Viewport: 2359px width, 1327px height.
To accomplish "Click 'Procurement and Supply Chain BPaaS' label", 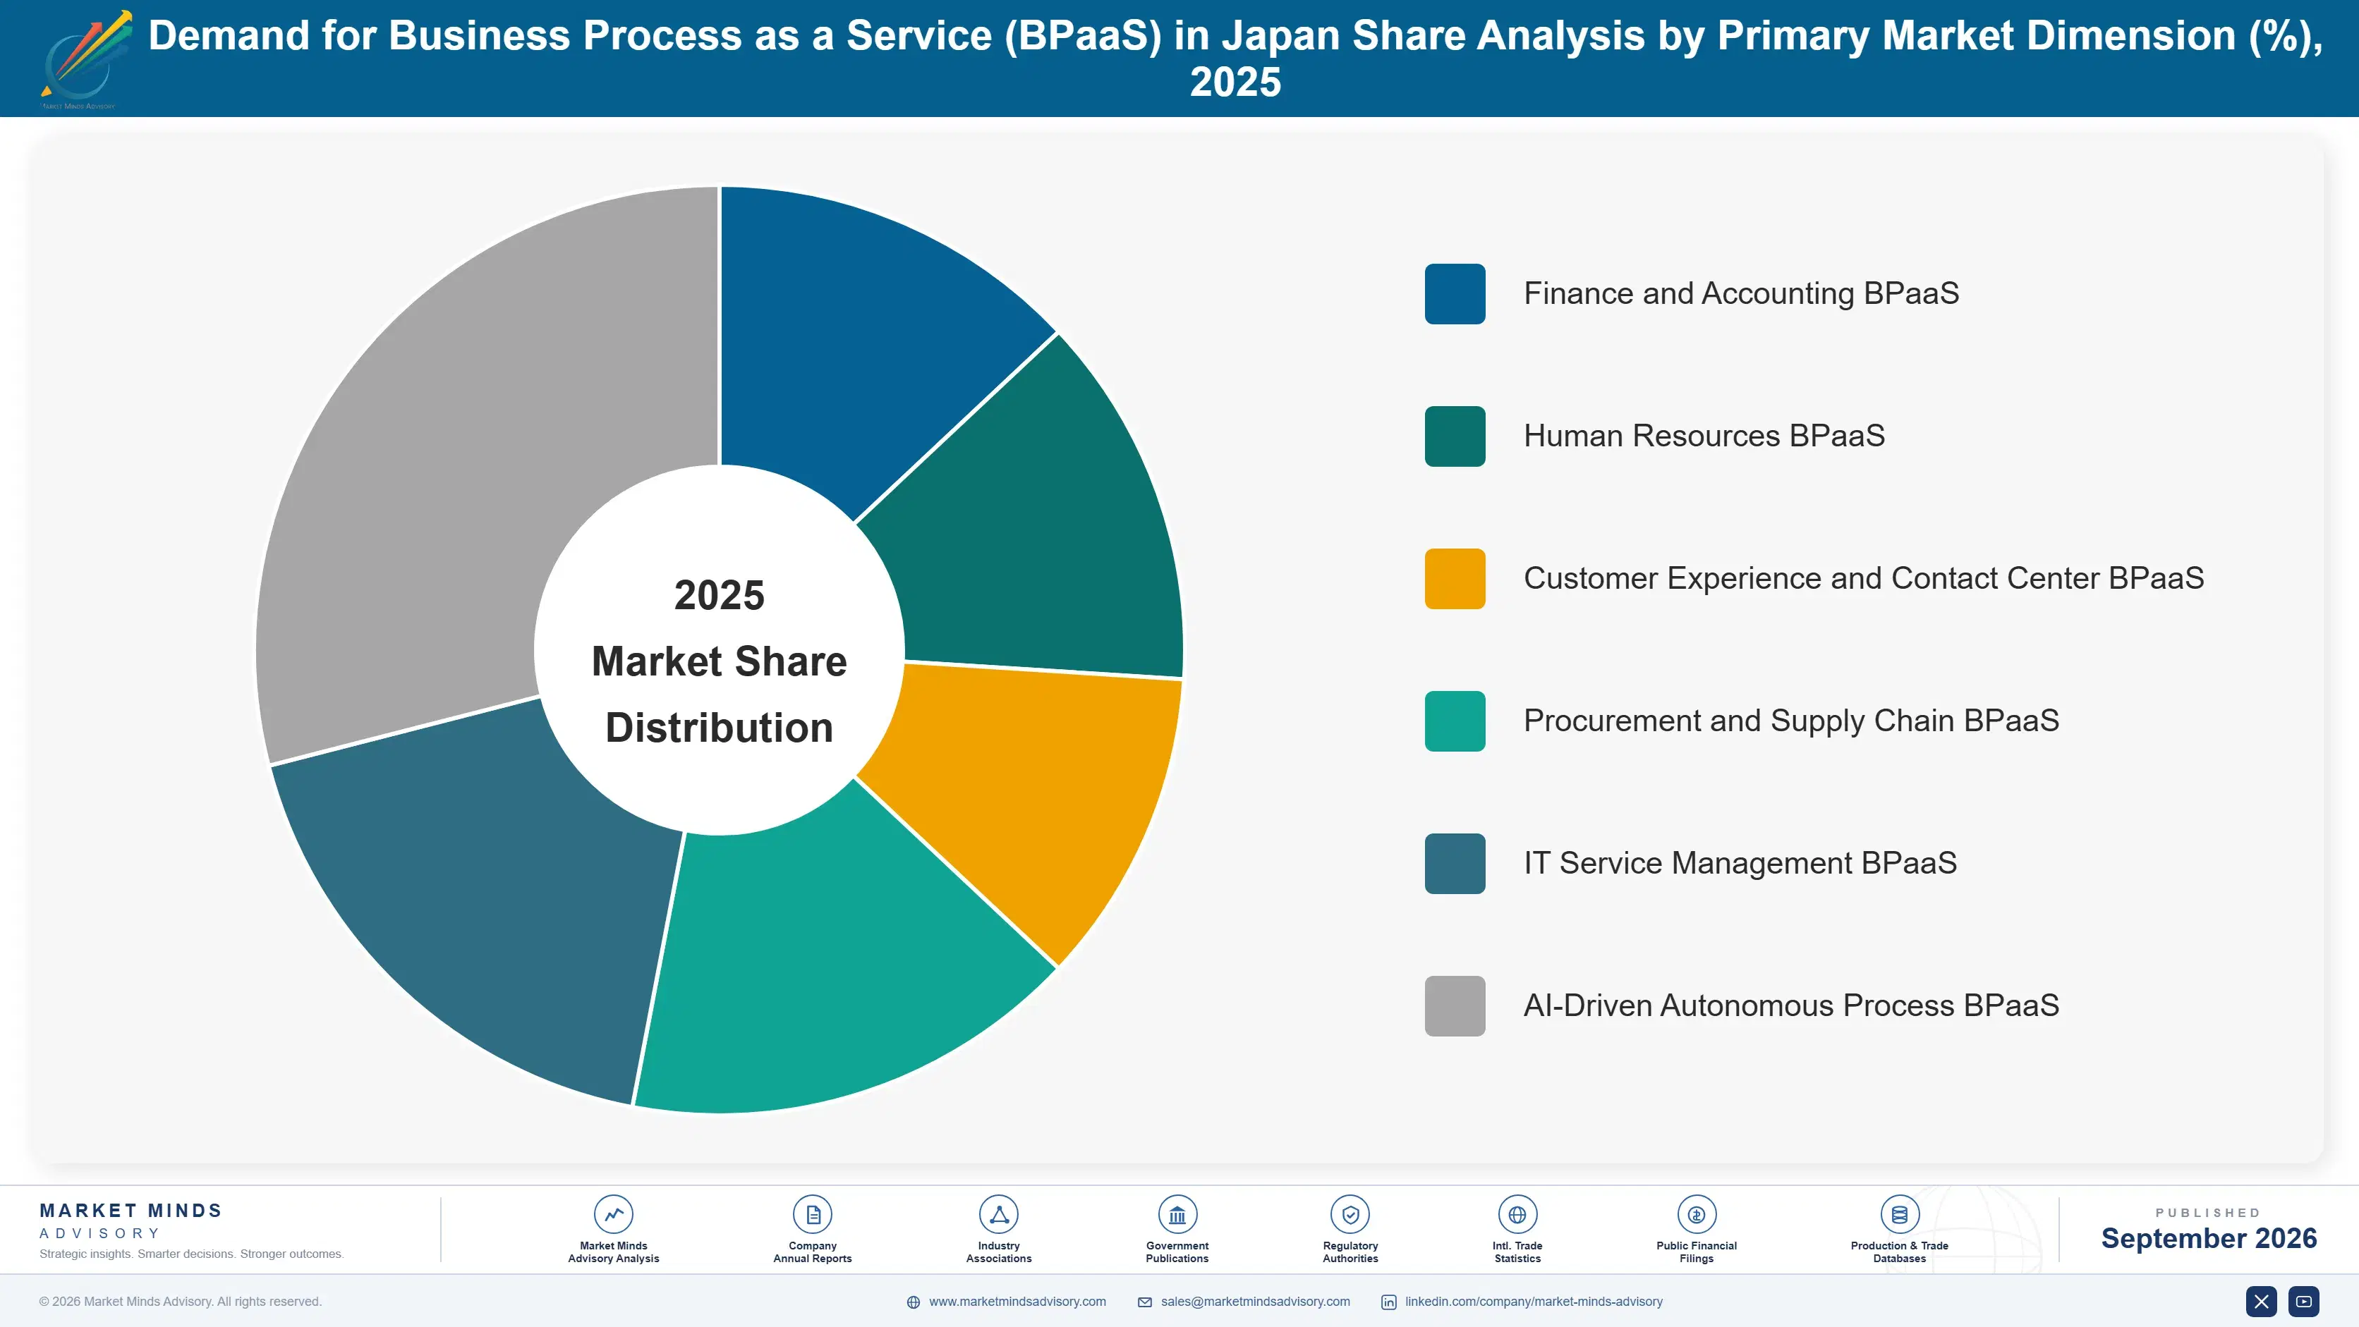I will (1791, 721).
